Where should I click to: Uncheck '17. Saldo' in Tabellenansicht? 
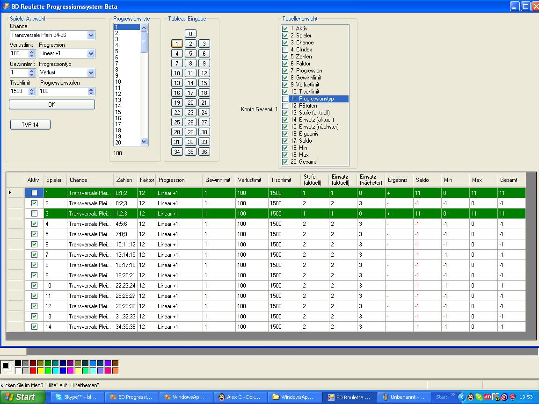pos(285,141)
